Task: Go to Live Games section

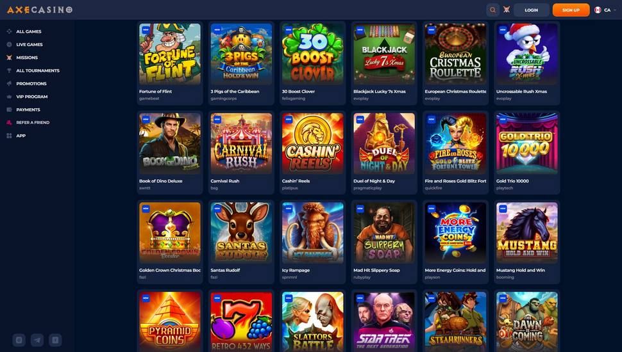Action: [x=29, y=44]
